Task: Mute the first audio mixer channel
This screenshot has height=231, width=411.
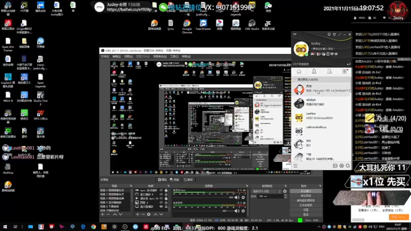Action: point(237,197)
